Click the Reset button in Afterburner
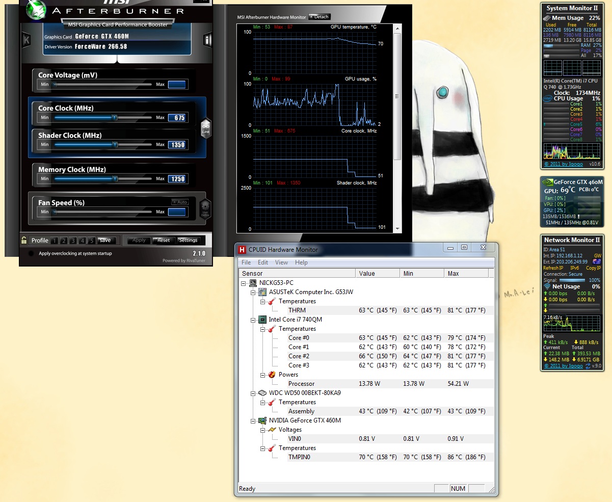Screen dimensions: 612x502 [164, 240]
